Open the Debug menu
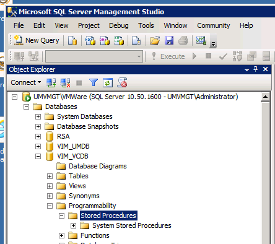This screenshot has width=275, height=244. [119, 25]
